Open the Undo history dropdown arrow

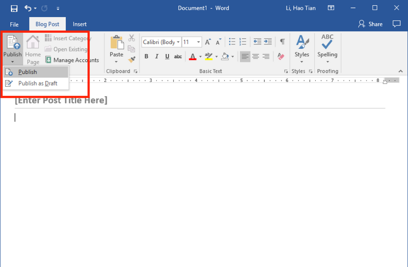tap(35, 9)
